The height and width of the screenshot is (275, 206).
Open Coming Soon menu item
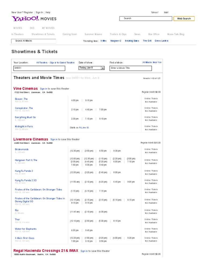[70, 34]
